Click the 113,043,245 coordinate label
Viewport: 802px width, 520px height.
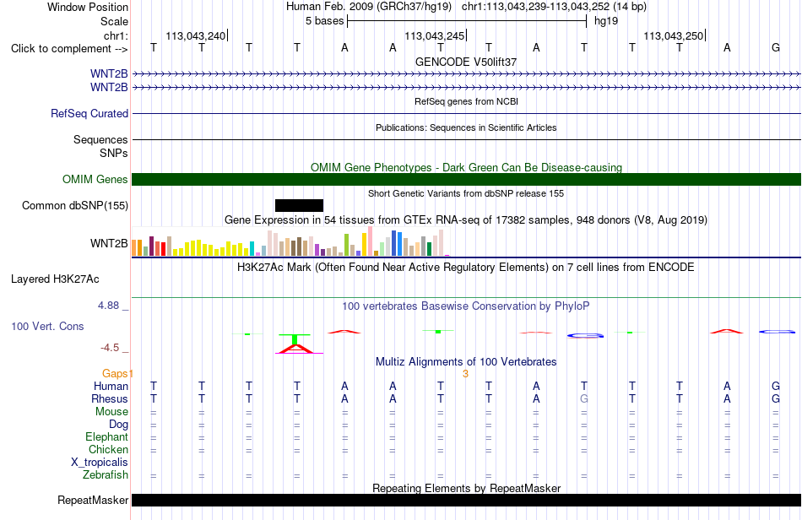coord(434,35)
